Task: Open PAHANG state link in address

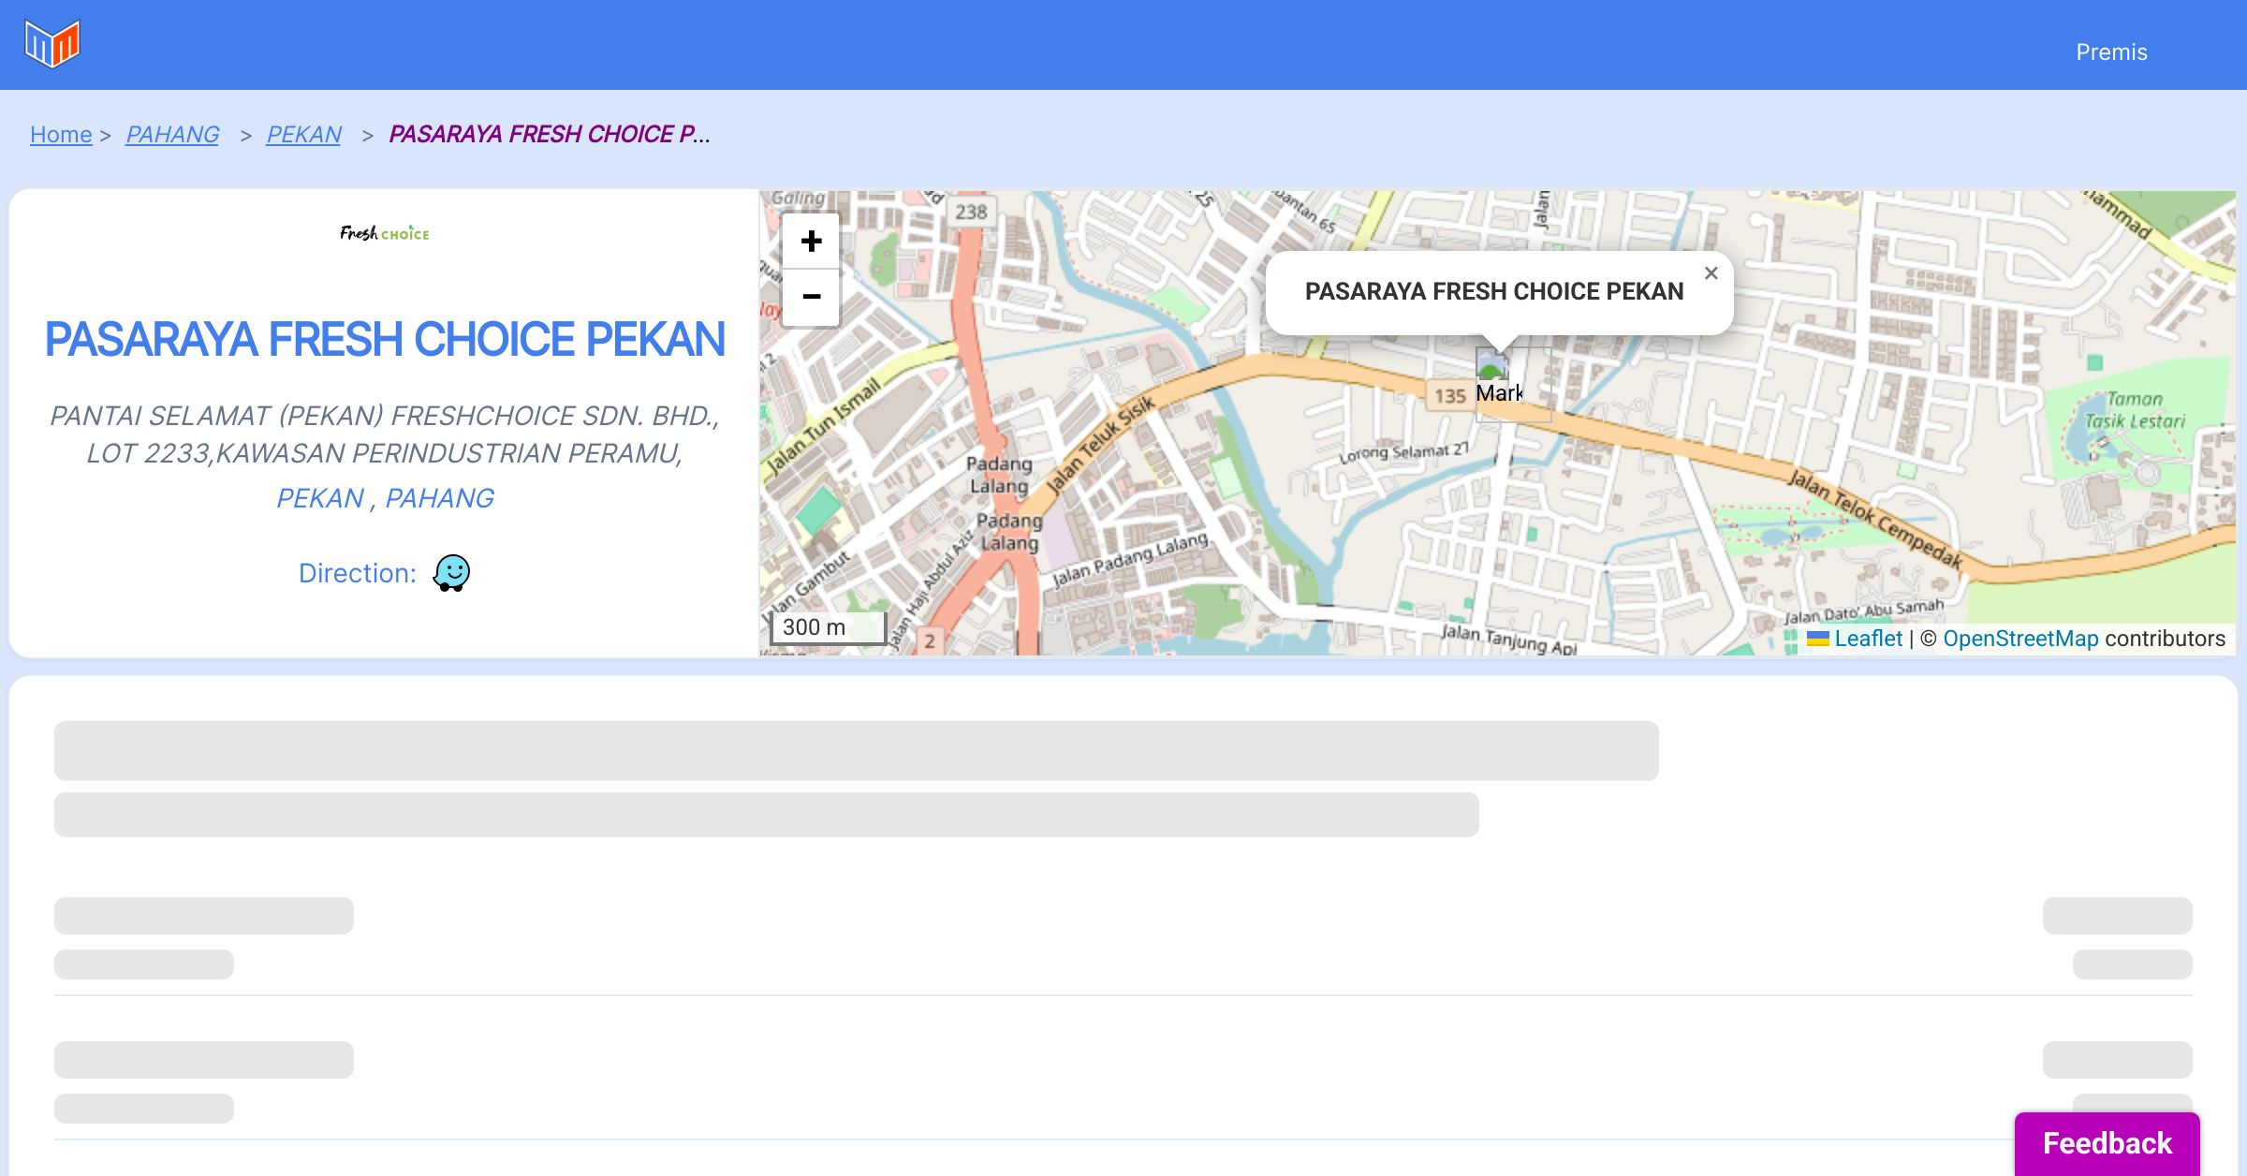Action: click(439, 498)
